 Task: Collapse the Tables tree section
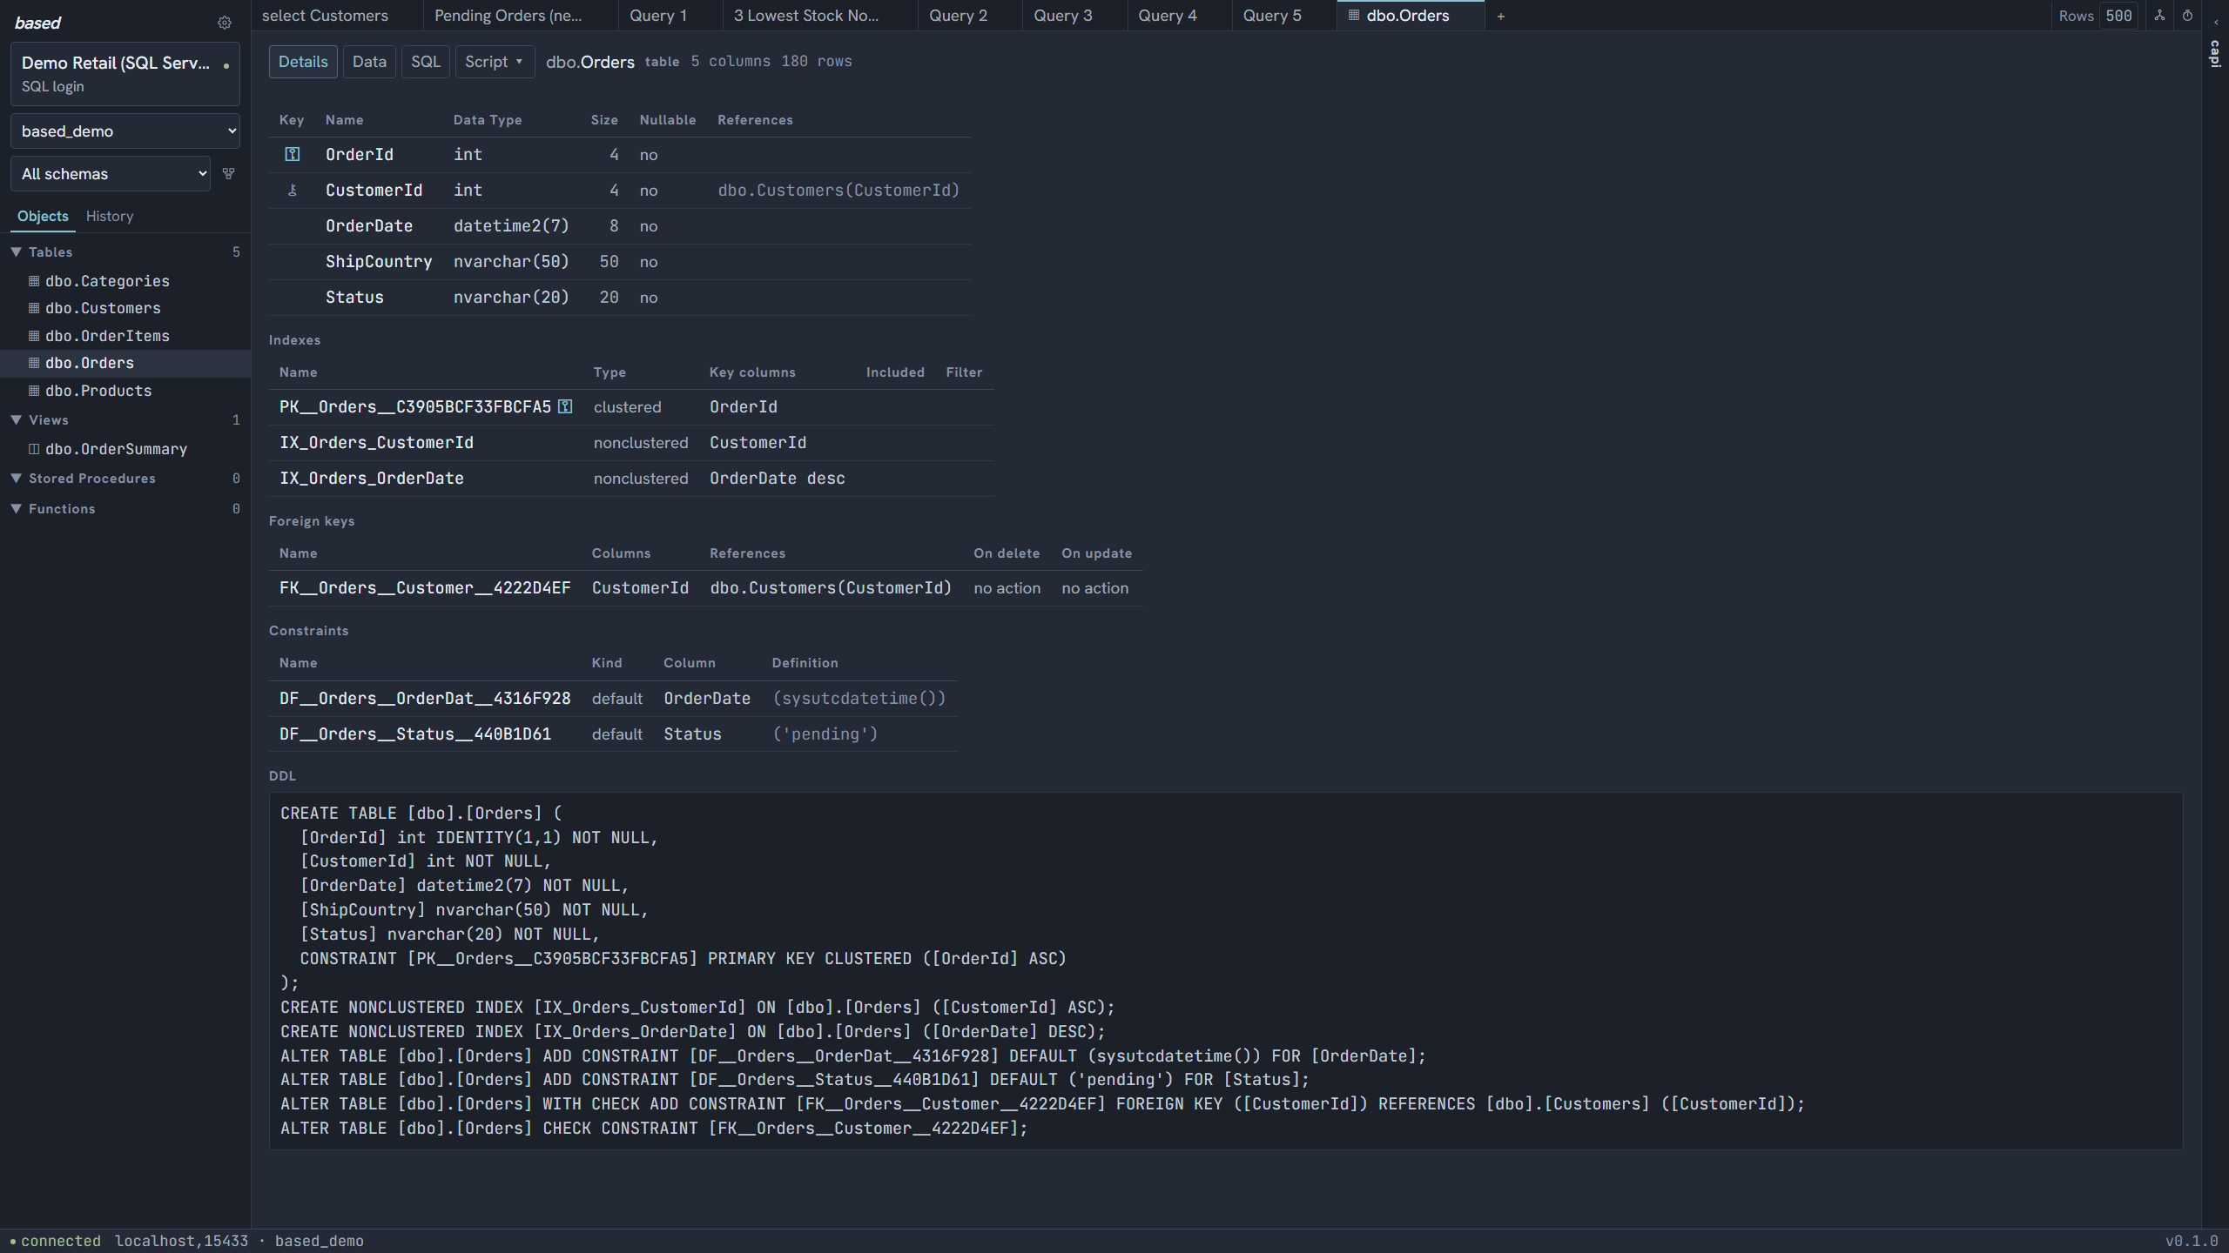[16, 251]
